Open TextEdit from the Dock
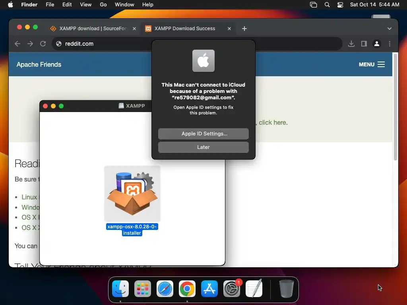 pyautogui.click(x=254, y=289)
